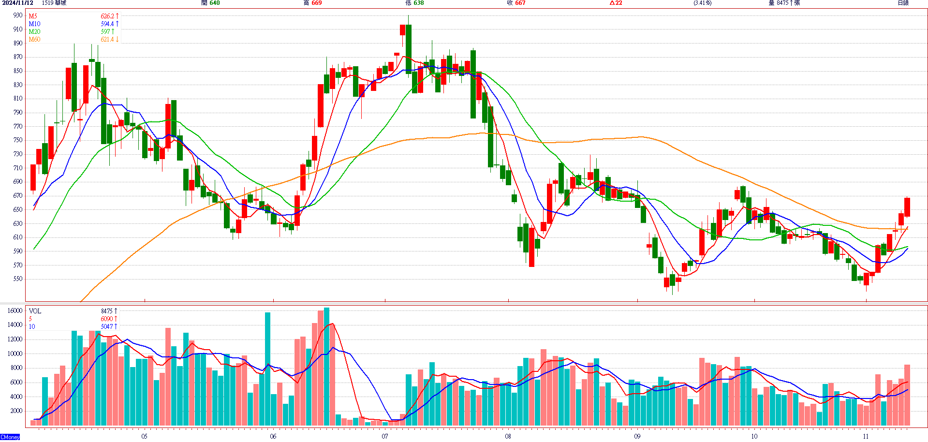Click the 11 month marker on time axis
Image resolution: width=928 pixels, height=442 pixels.
(866, 436)
